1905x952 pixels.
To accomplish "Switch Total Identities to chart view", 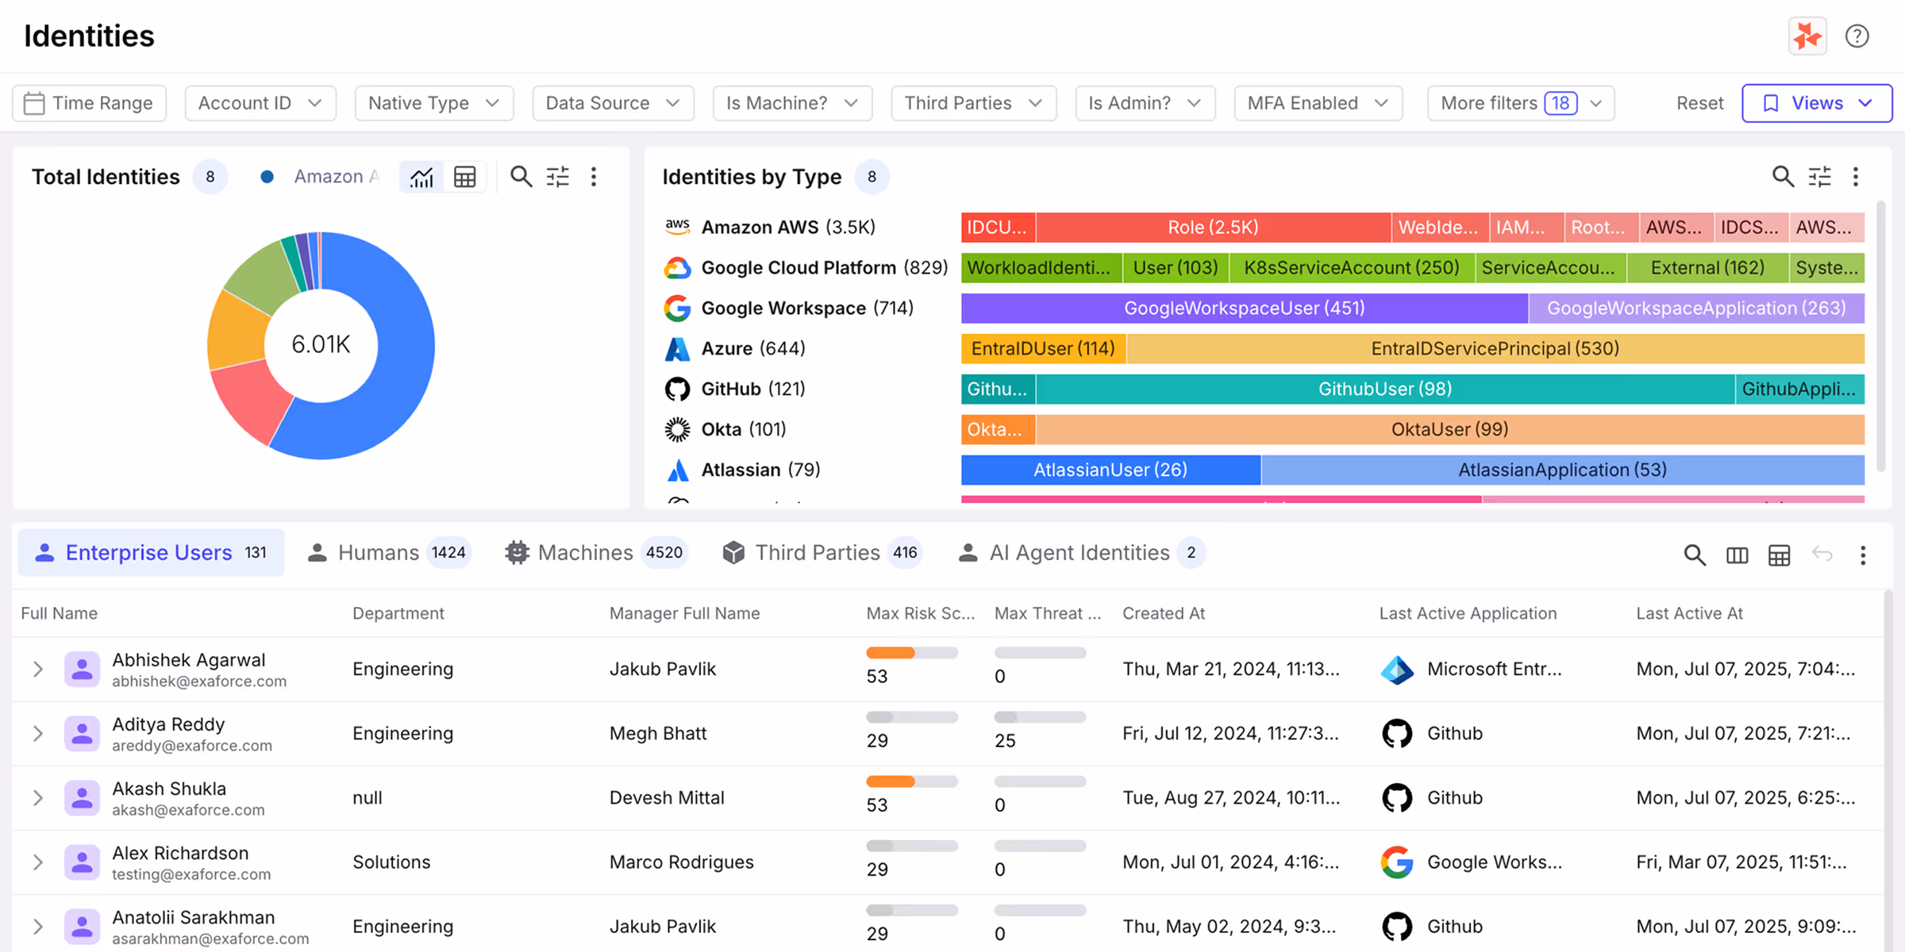I will pyautogui.click(x=421, y=177).
